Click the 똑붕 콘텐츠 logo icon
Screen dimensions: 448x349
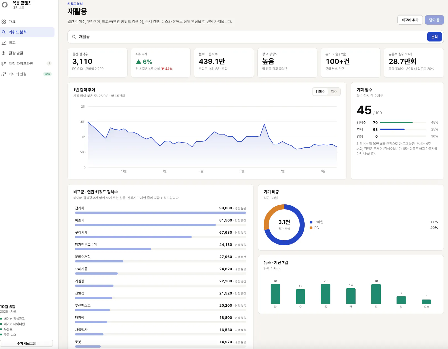(5, 5)
